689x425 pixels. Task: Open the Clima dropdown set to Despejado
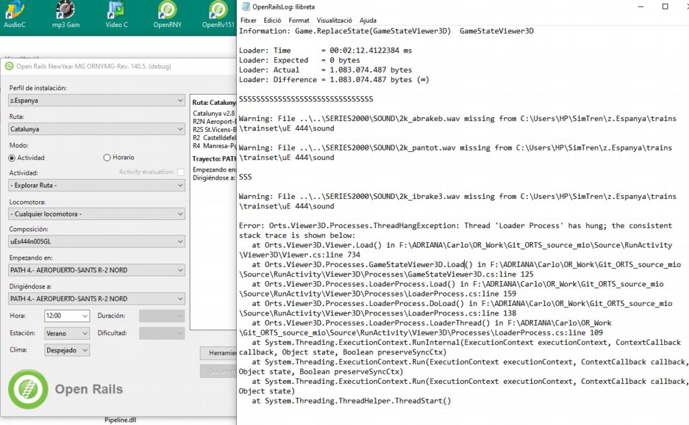tap(67, 350)
